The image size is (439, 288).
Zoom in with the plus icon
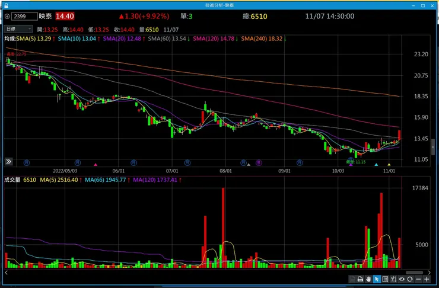[x=427, y=279]
